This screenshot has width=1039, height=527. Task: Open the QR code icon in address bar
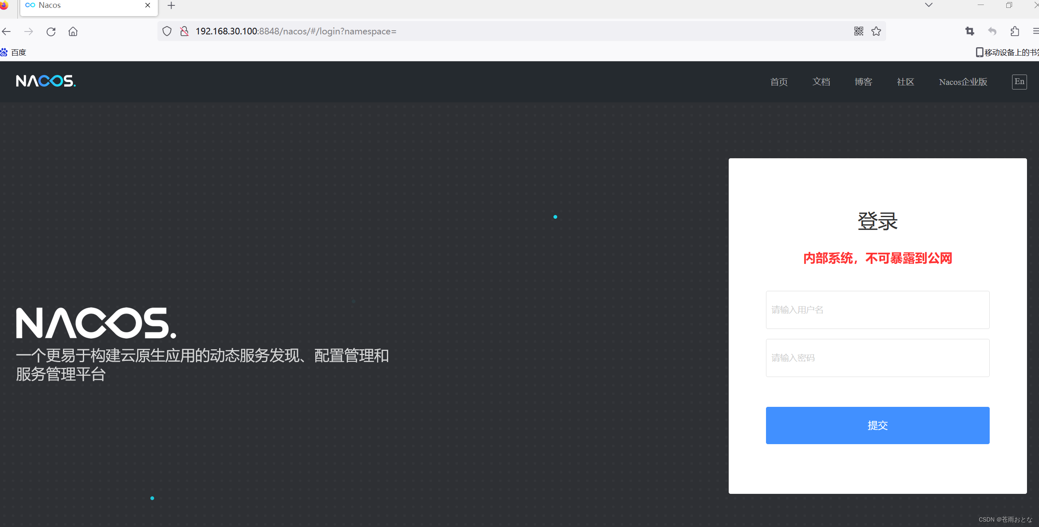859,31
